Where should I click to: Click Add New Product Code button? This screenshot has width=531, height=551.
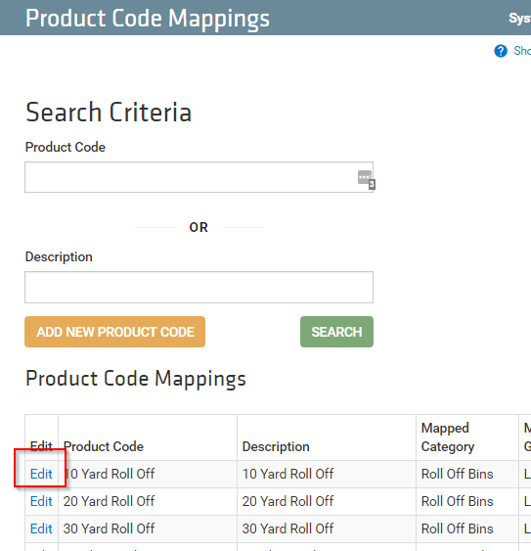click(x=114, y=332)
